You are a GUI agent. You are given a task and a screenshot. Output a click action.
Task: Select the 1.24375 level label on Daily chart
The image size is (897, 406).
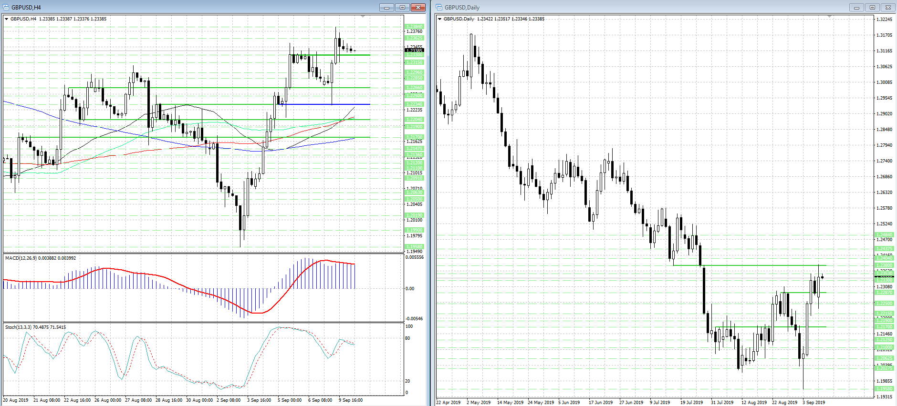884,249
